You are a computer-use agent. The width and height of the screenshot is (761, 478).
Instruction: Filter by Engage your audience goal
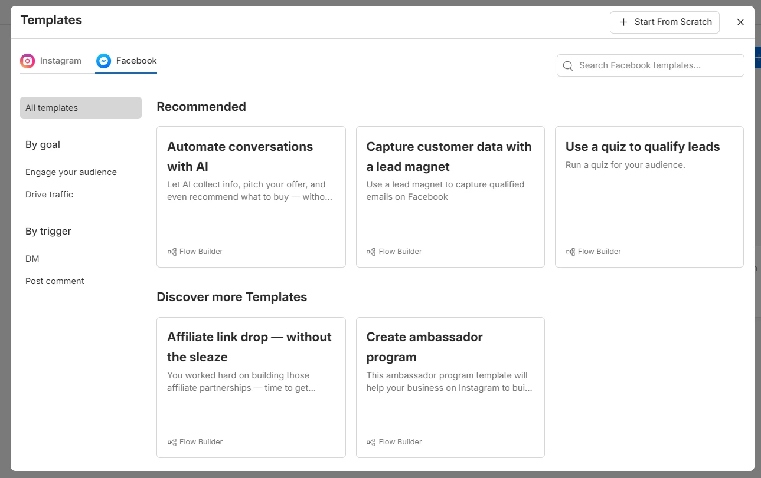click(71, 172)
